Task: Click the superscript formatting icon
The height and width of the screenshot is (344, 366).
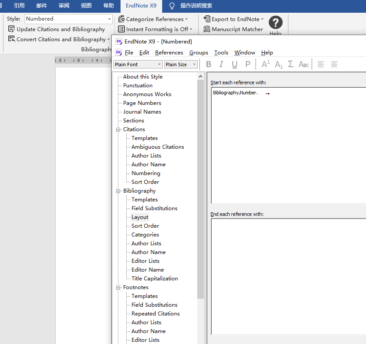Action: point(265,64)
